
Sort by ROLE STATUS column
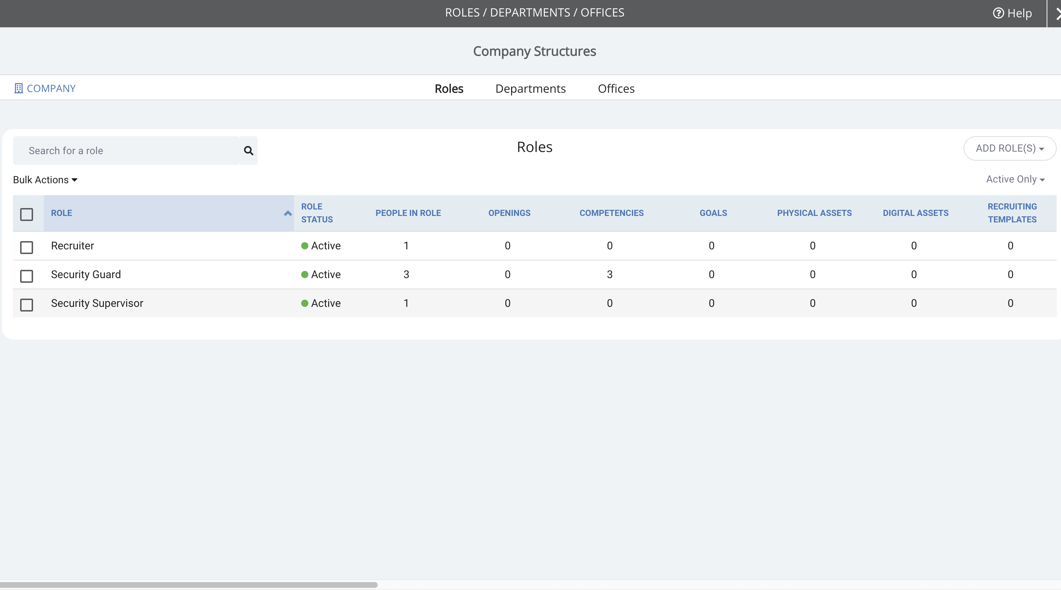[x=317, y=213]
